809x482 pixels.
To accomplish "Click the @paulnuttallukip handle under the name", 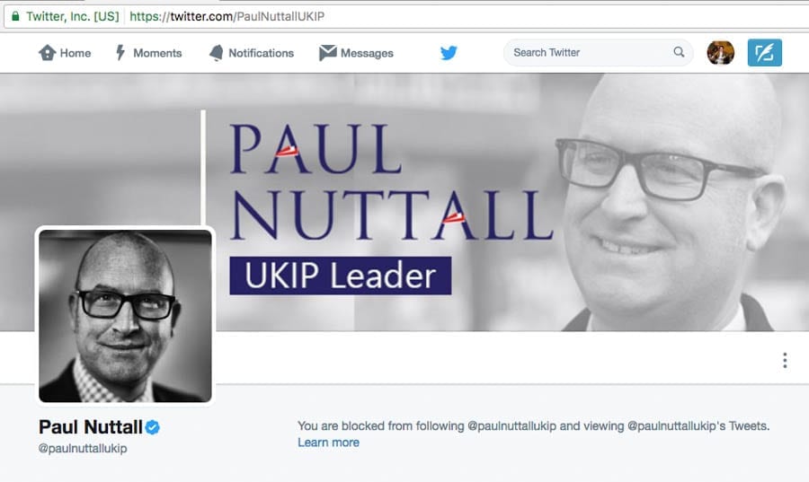I will click(x=83, y=448).
